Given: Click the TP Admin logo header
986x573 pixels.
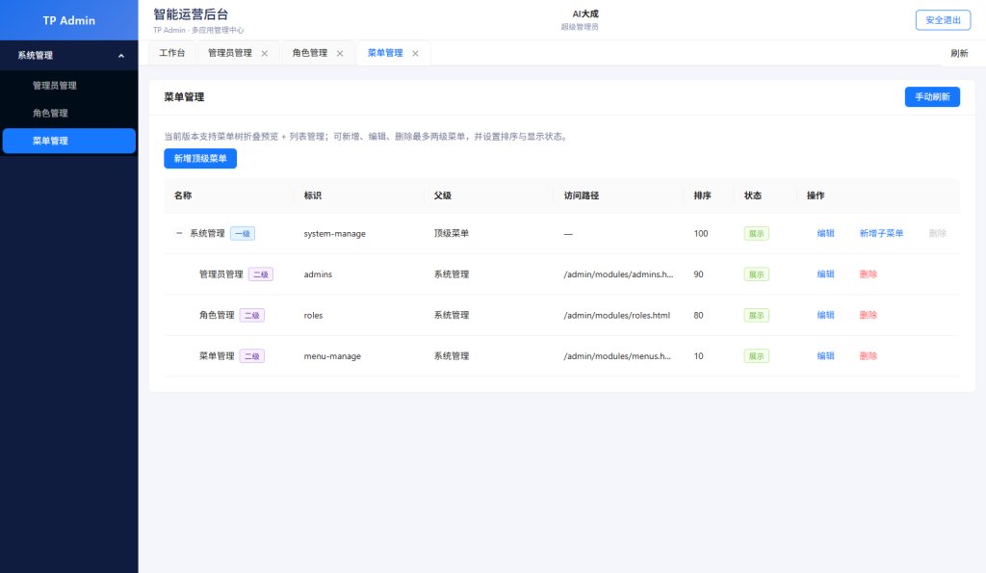Looking at the screenshot, I should click(69, 20).
